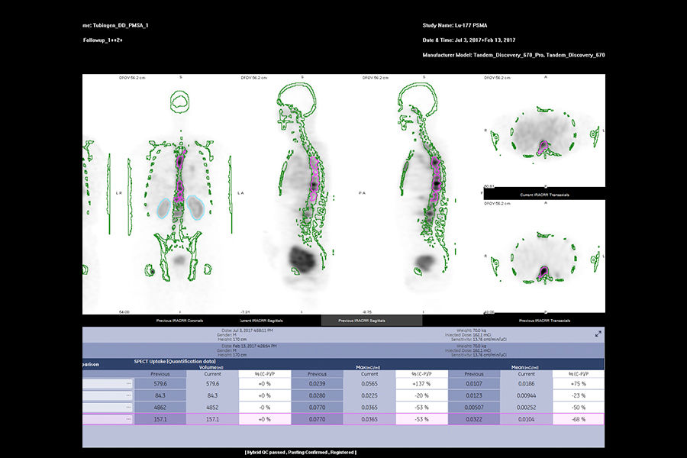The width and height of the screenshot is (687, 458).
Task: Open options for the 157.1 volume row
Action: click(128, 418)
